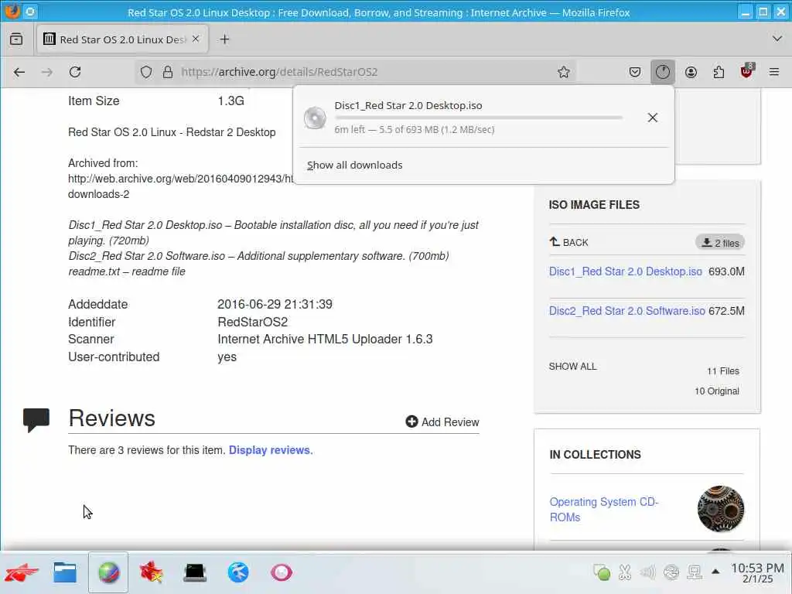Viewport: 792px width, 594px height.
Task: Open the terminal from taskbar
Action: click(x=195, y=573)
